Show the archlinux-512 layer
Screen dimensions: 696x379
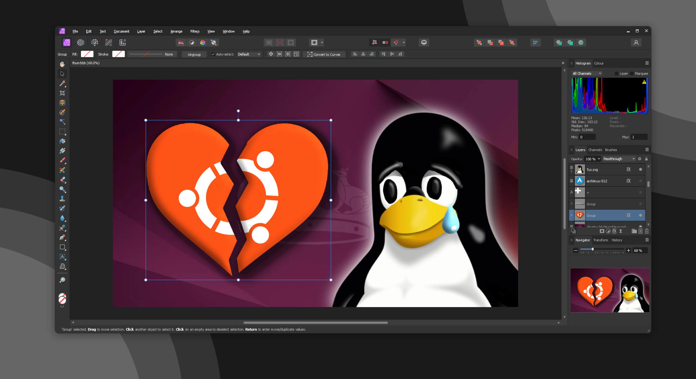[x=640, y=181]
